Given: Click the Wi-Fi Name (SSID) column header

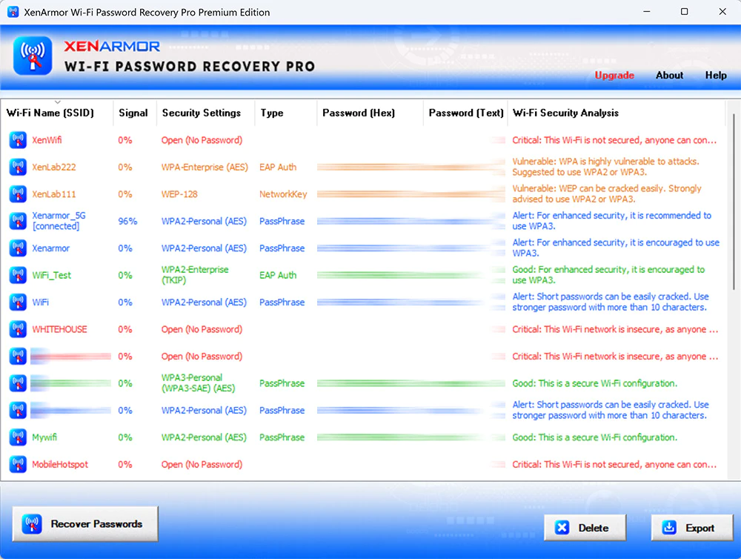Looking at the screenshot, I should coord(53,113).
